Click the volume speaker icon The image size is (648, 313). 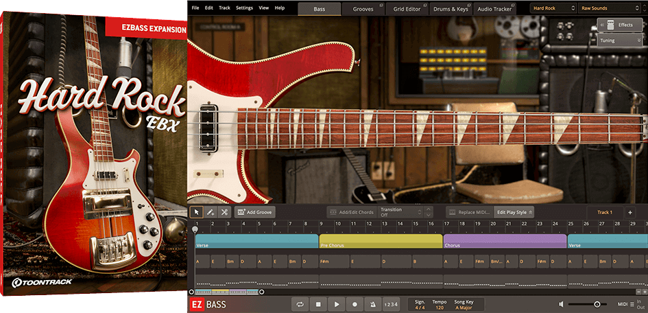(561, 304)
